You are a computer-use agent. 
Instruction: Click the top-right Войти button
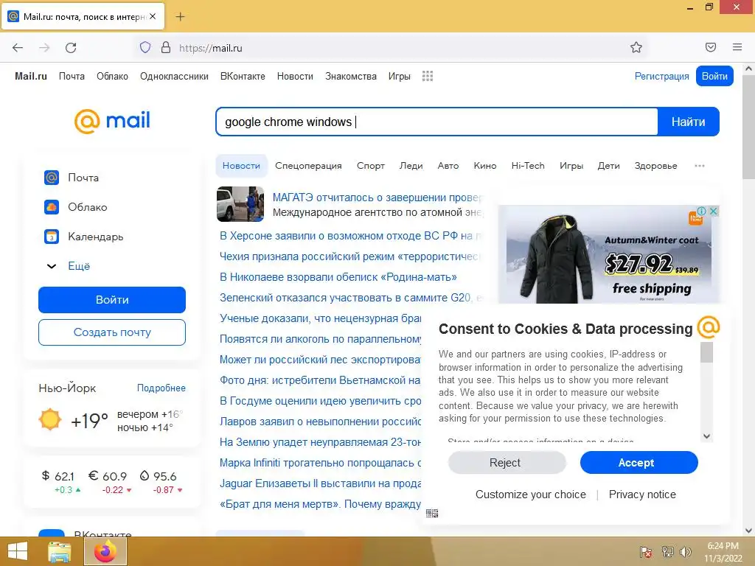714,76
